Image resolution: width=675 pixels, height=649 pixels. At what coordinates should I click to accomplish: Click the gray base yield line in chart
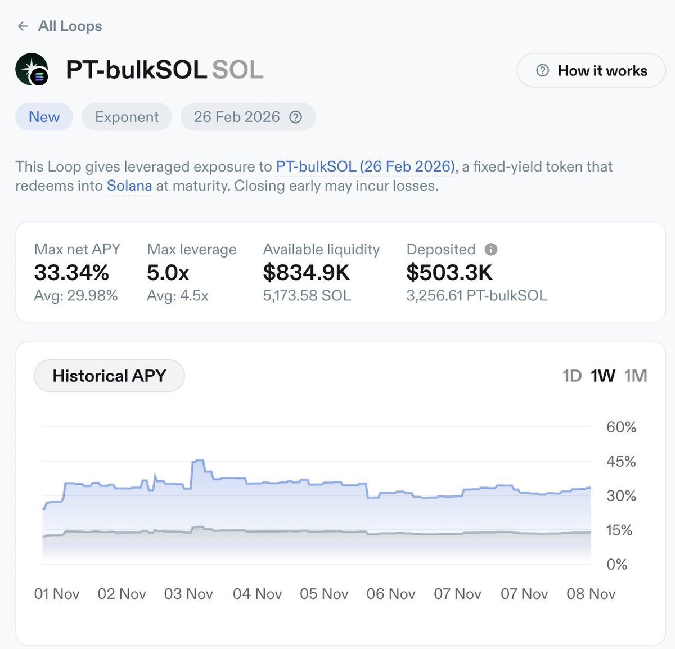tap(317, 531)
